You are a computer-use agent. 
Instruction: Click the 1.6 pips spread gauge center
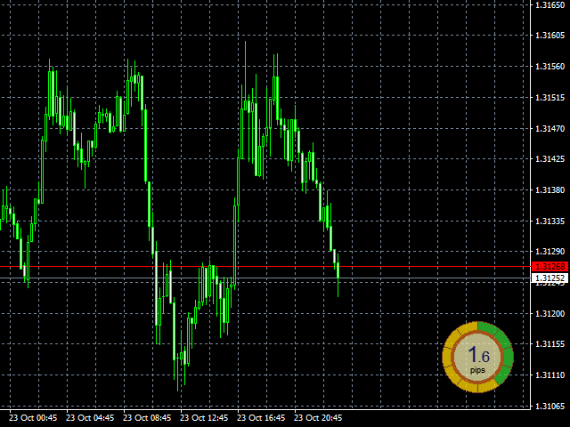click(x=478, y=357)
